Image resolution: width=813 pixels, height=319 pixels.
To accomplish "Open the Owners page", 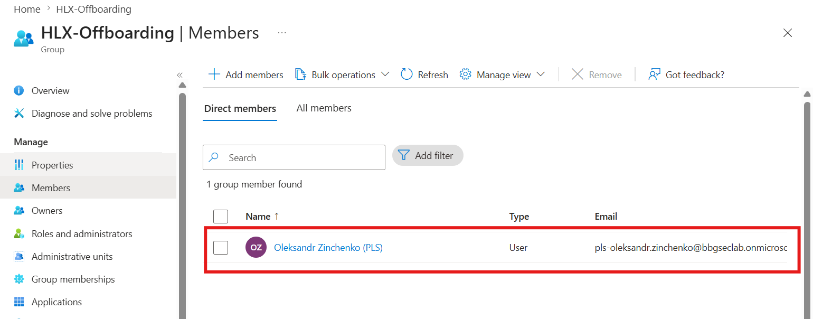I will (x=47, y=211).
